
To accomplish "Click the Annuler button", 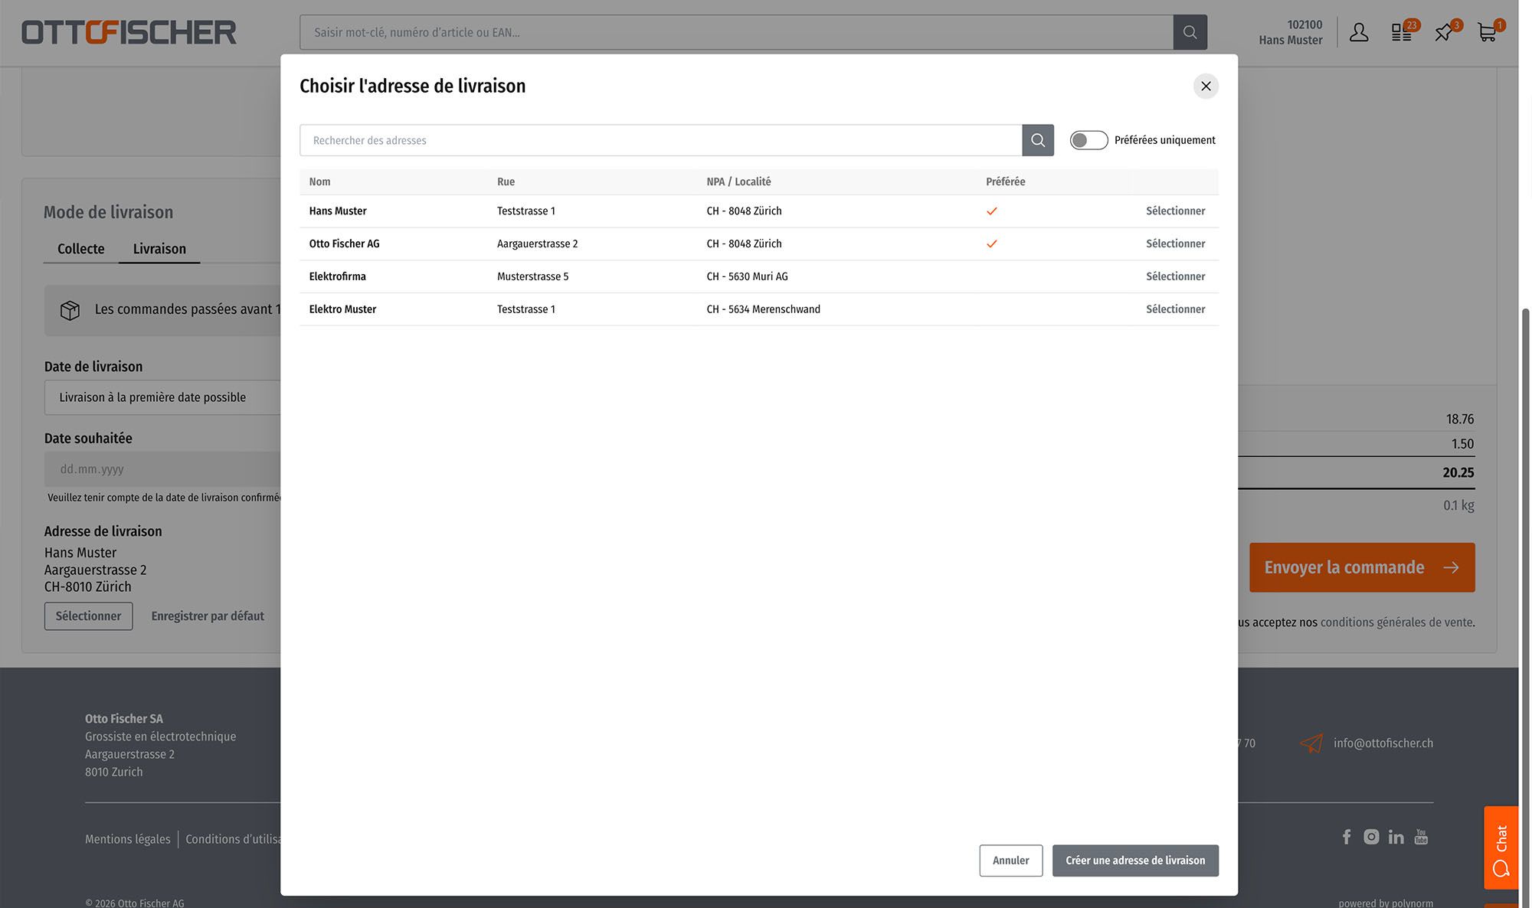I will [x=1010, y=861].
